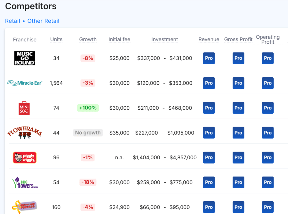Screen dimensions: 288x214
Task: Open the 1-800-Flowers franchise logo
Action: tap(25, 182)
